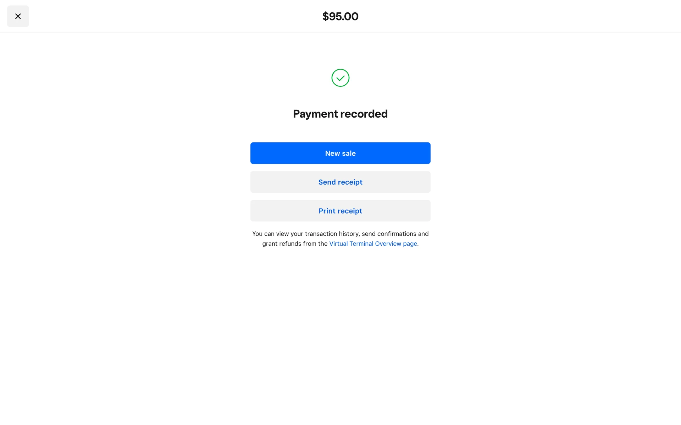Open the Virtual Terminal Overview page link
The width and height of the screenshot is (681, 425).
pyautogui.click(x=373, y=244)
